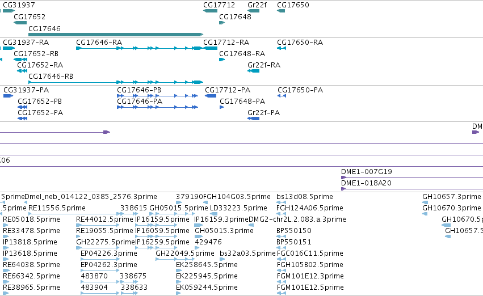Click EST RE33478.5prime label
483x296 pixels.
pyautogui.click(x=31, y=230)
